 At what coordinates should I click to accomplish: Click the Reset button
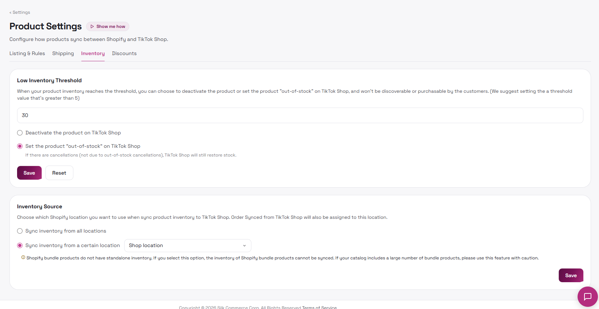click(x=59, y=173)
